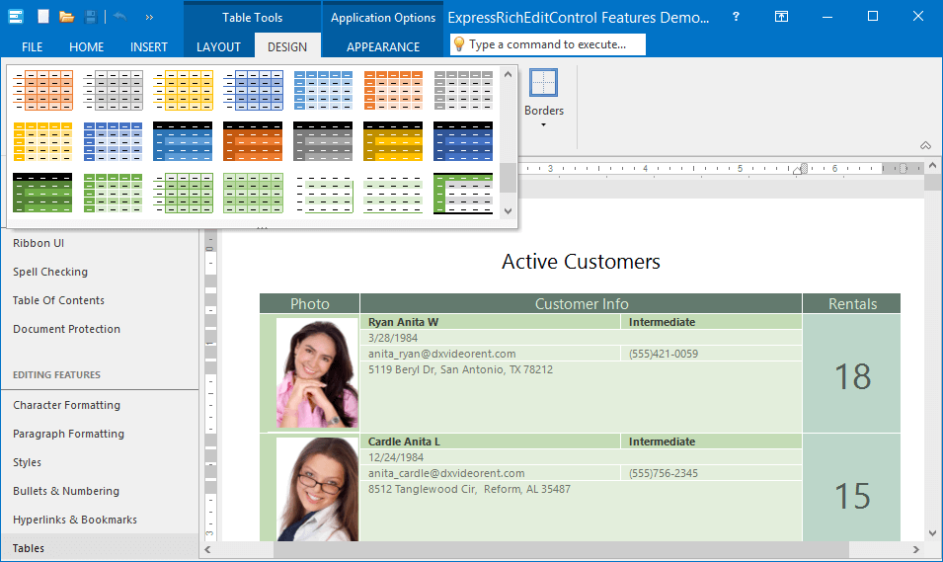The height and width of the screenshot is (562, 943).
Task: Switch to the LAYOUT tab
Action: pos(218,46)
